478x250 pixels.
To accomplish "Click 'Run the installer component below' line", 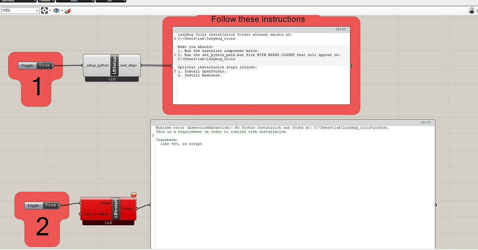I will click(219, 51).
